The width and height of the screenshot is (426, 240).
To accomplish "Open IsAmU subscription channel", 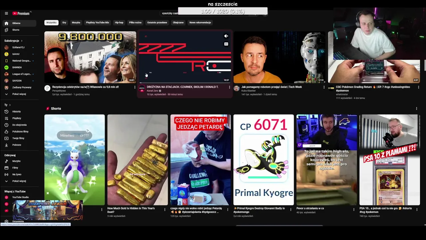I will coord(20,54).
